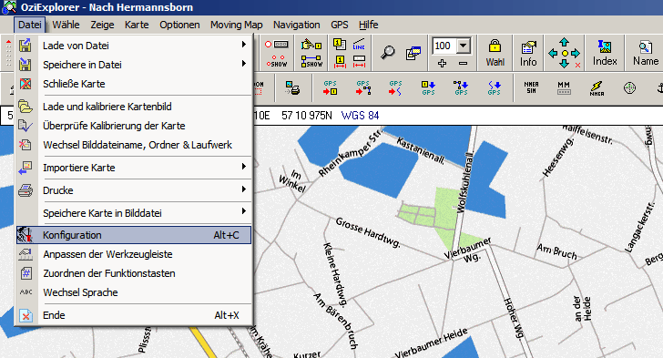Select the LINE distance tool icon

tap(359, 44)
